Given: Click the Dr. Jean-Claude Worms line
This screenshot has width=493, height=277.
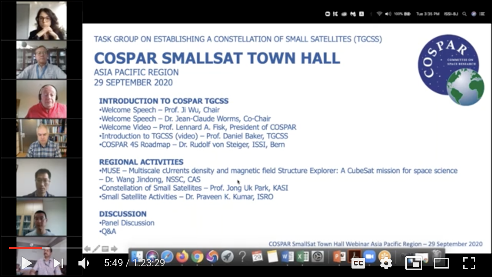Looking at the screenshot, I should 185,118.
